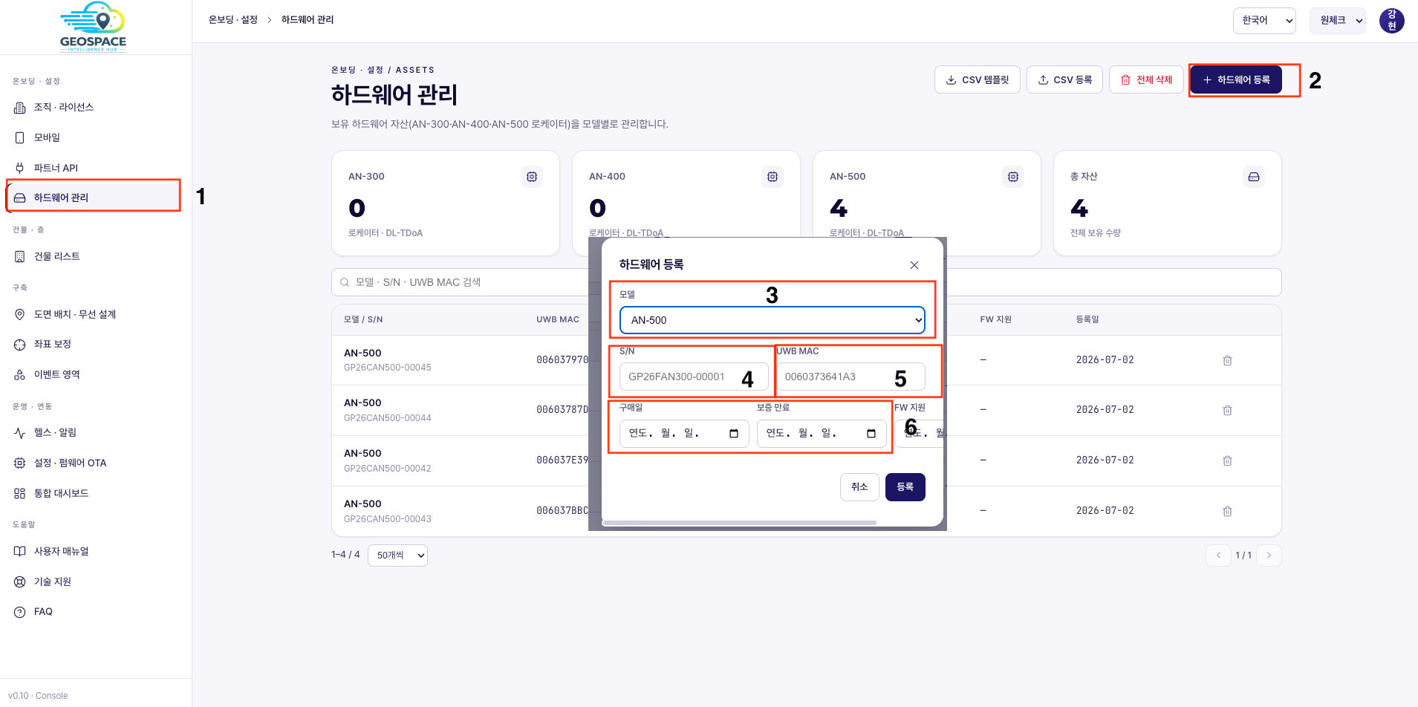Click the AN-500 card chip icon

click(x=1013, y=177)
